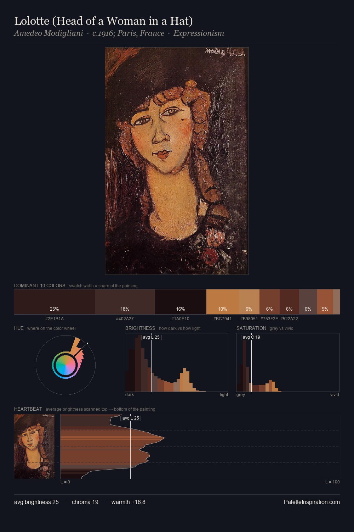Click the title 'Lolotte (Head of a Woman in a Hat)'
This screenshot has width=354, height=532.
103,21
